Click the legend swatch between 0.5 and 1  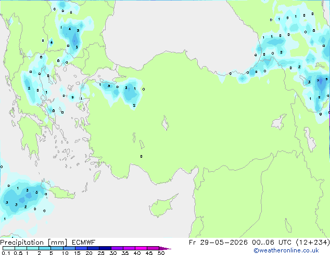(x=21, y=248)
